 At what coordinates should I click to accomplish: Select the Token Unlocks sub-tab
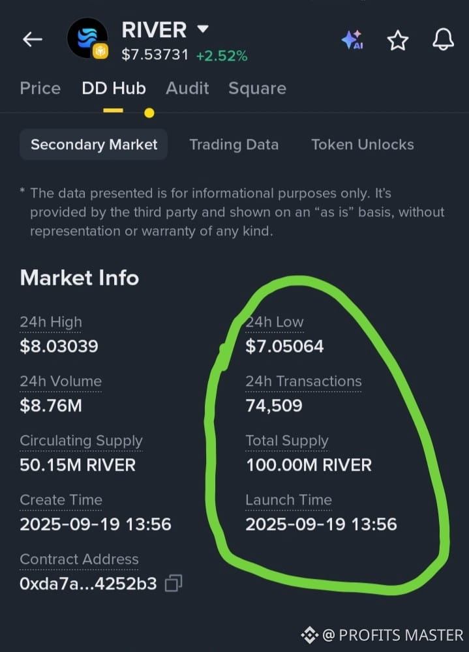[x=363, y=144]
